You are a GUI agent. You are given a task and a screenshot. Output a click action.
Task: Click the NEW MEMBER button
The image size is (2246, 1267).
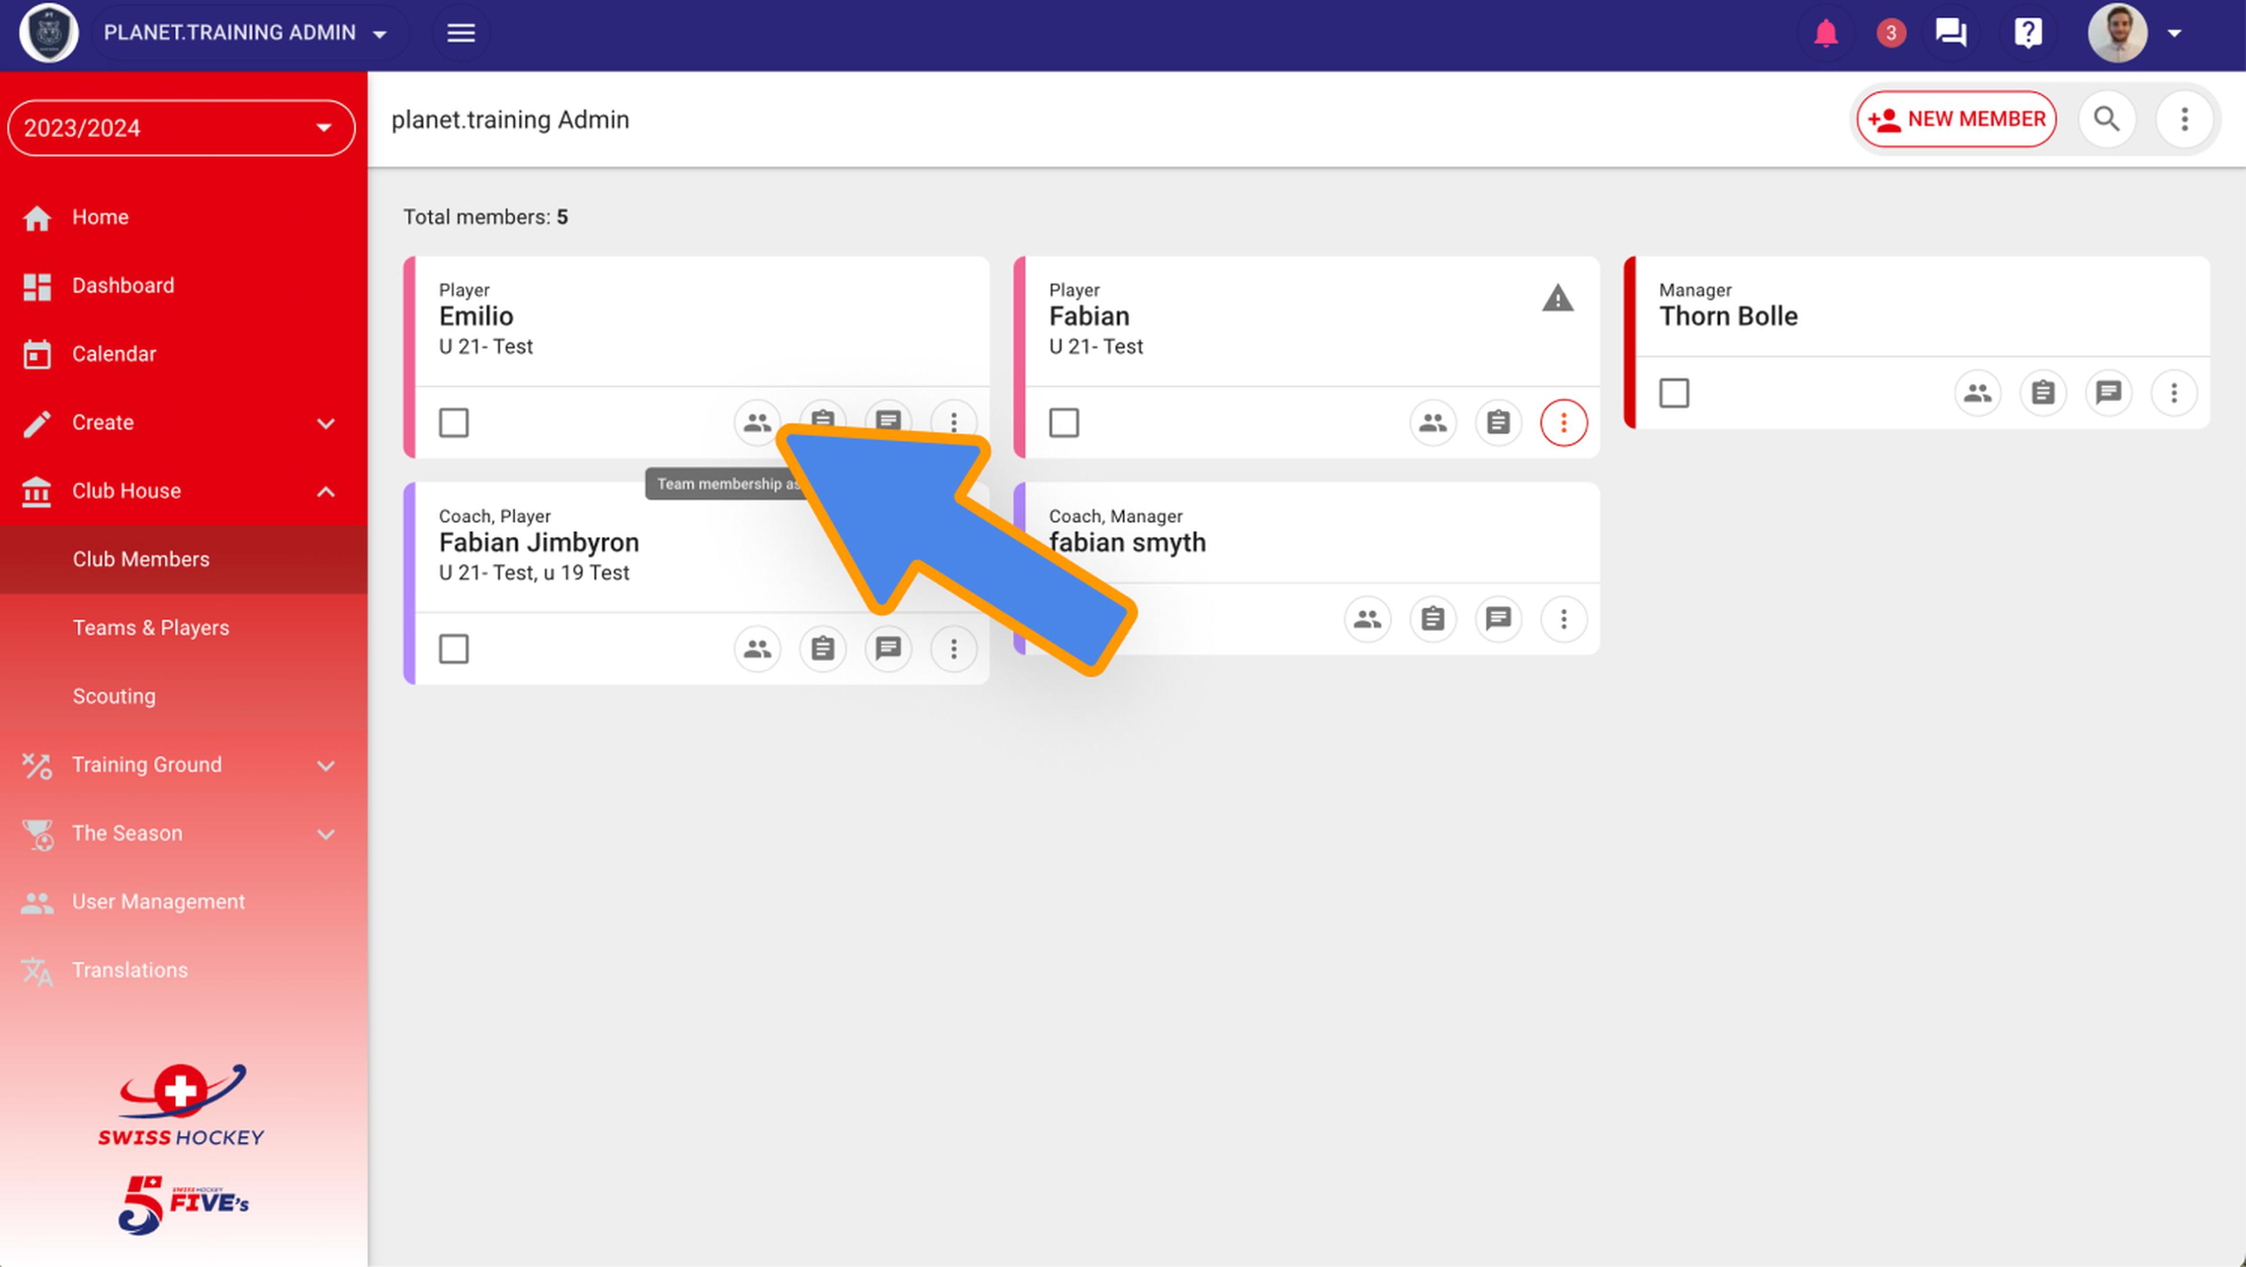1956,119
